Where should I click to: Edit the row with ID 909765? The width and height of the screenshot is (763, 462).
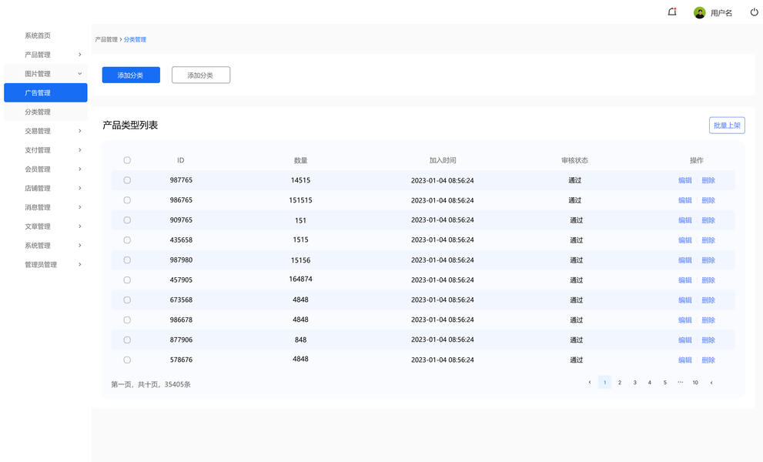point(685,220)
